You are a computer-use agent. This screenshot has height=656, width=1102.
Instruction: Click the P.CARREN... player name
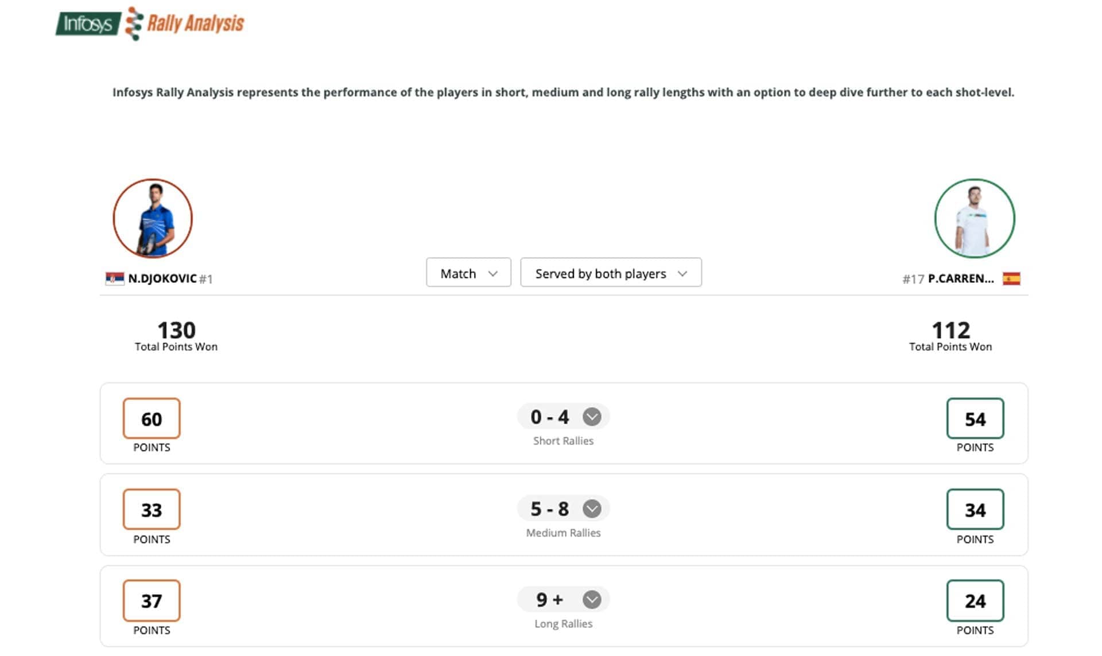(x=961, y=278)
